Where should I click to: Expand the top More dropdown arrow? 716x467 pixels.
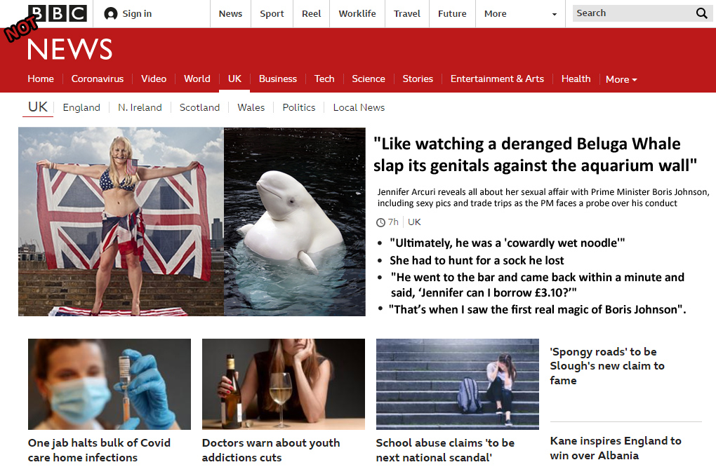tap(555, 14)
